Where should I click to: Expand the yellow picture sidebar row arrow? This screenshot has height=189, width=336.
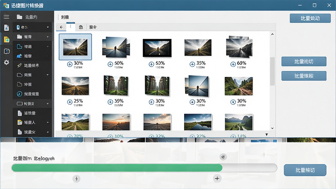coord(48,123)
